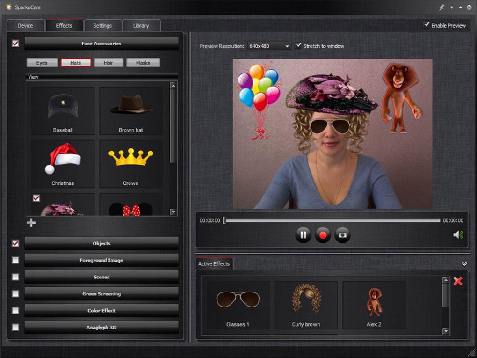Click the seek bar handle at start

click(224, 220)
